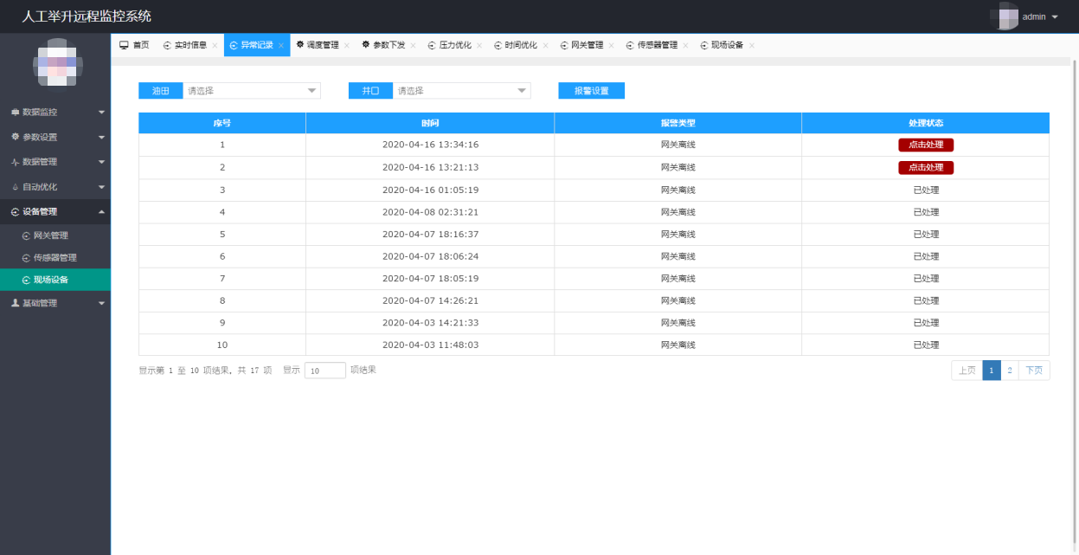Open the 油田 selection dropdown
1079x555 pixels.
coord(251,91)
